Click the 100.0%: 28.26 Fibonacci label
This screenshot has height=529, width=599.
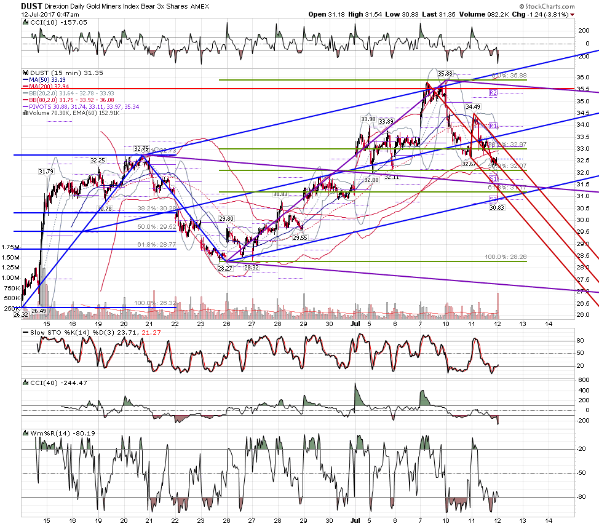506,257
